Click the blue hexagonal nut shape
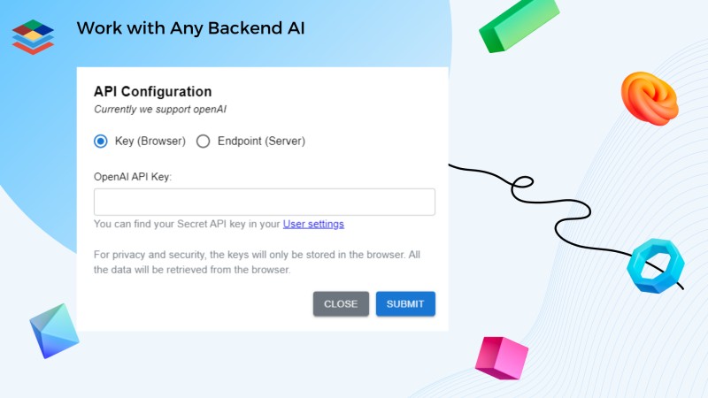This screenshot has width=708, height=398. (x=656, y=266)
